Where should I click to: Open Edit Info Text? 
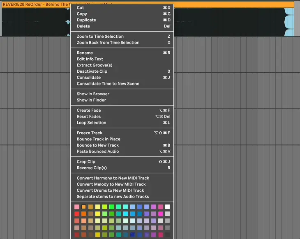point(122,59)
